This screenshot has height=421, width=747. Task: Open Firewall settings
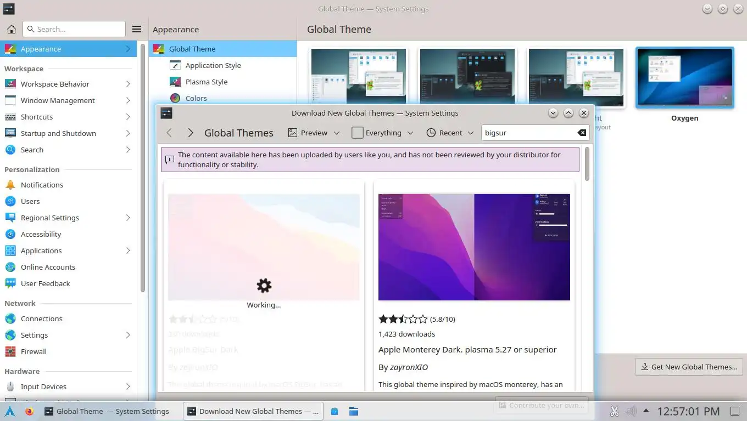(68, 351)
